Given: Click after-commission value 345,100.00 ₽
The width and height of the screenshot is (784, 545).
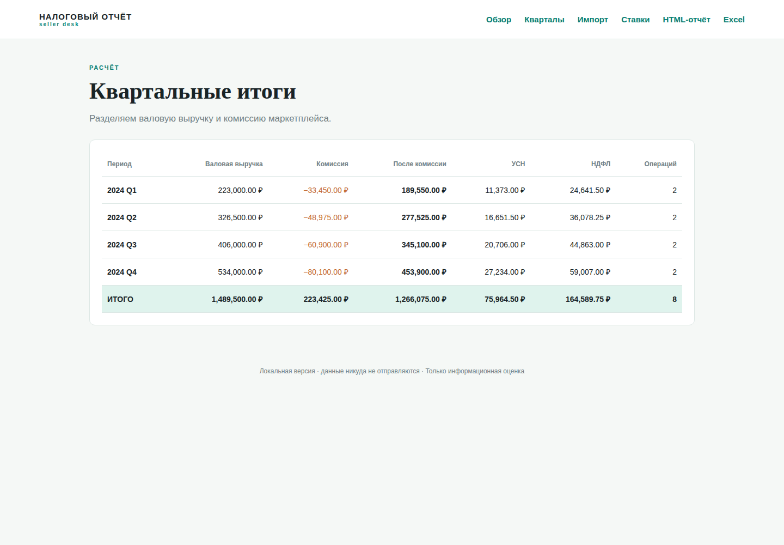Looking at the screenshot, I should [424, 245].
